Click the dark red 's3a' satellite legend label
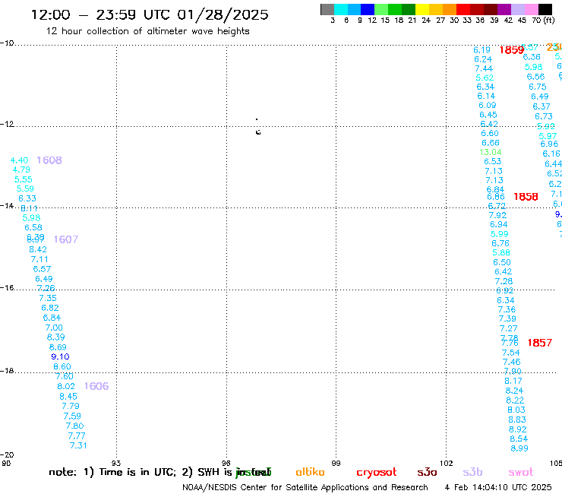562x494 pixels. coord(427,473)
